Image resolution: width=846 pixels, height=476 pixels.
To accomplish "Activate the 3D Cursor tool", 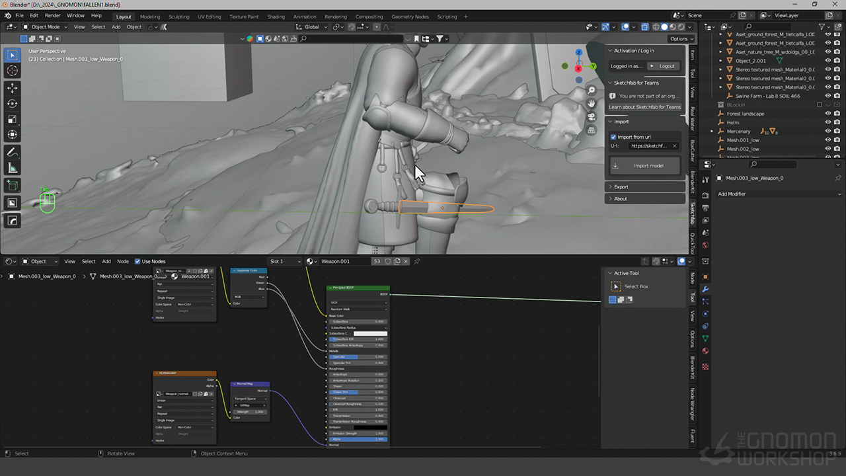I will click(x=13, y=71).
